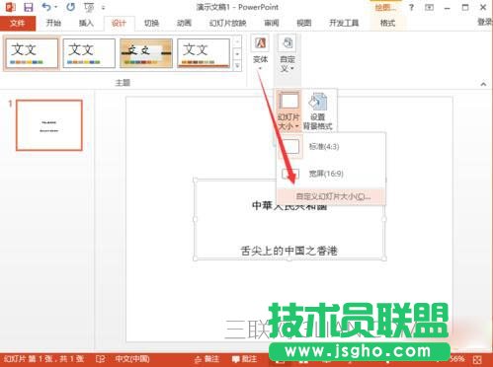Open the 文件 (File) tab

coord(18,23)
